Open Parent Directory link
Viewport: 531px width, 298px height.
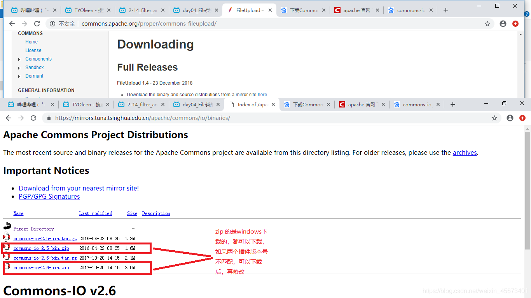33,229
